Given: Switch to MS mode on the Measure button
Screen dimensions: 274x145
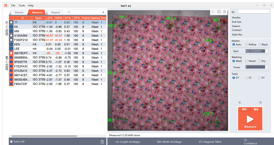Looking at the screenshot, I should tap(256, 109).
